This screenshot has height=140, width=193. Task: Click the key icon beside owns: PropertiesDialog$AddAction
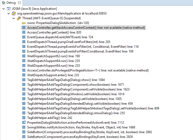[24, 23]
